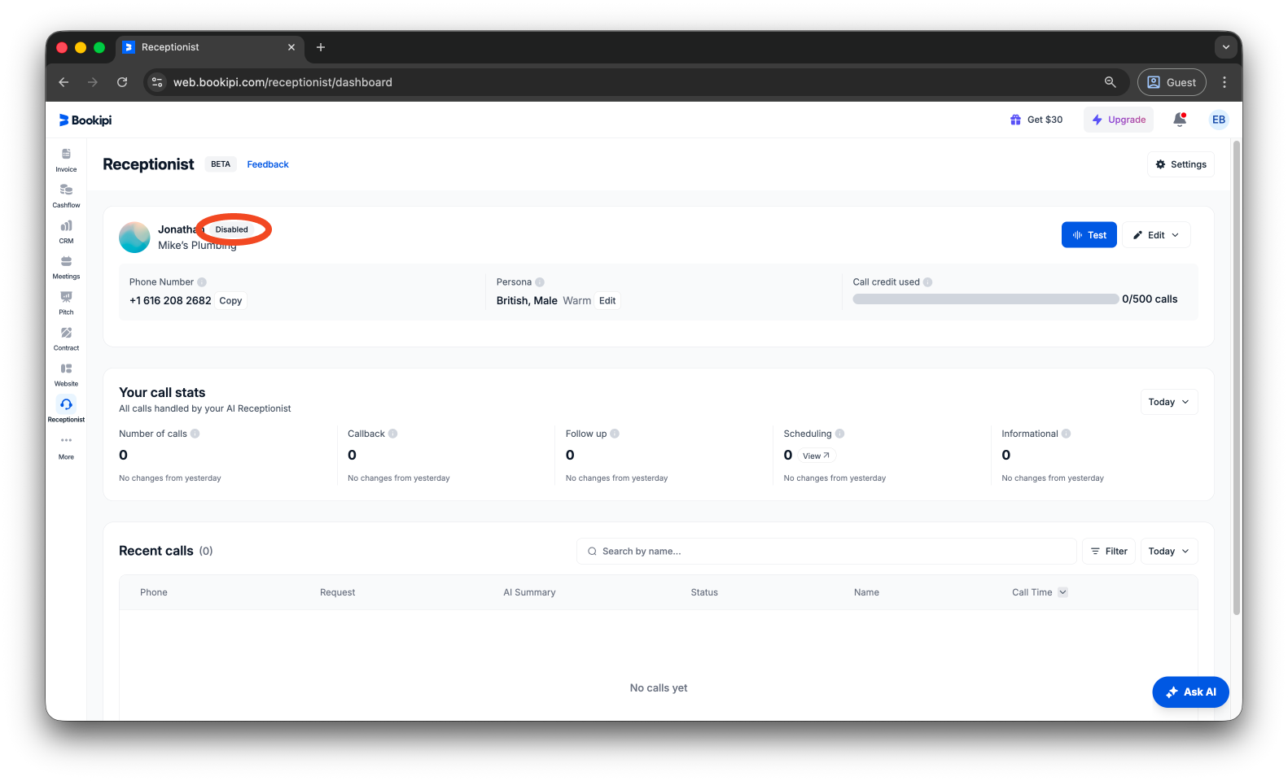Open Meetings in the sidebar

66,267
